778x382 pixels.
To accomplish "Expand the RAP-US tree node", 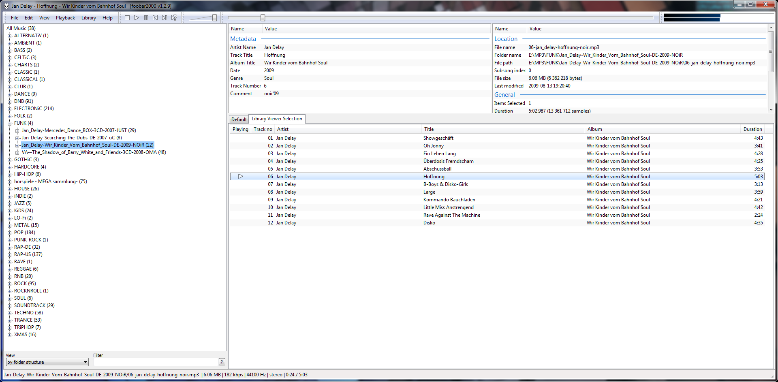I will [10, 254].
